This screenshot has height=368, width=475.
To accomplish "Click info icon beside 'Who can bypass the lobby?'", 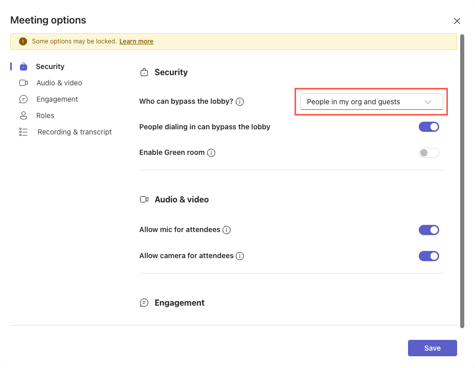I will [x=240, y=102].
